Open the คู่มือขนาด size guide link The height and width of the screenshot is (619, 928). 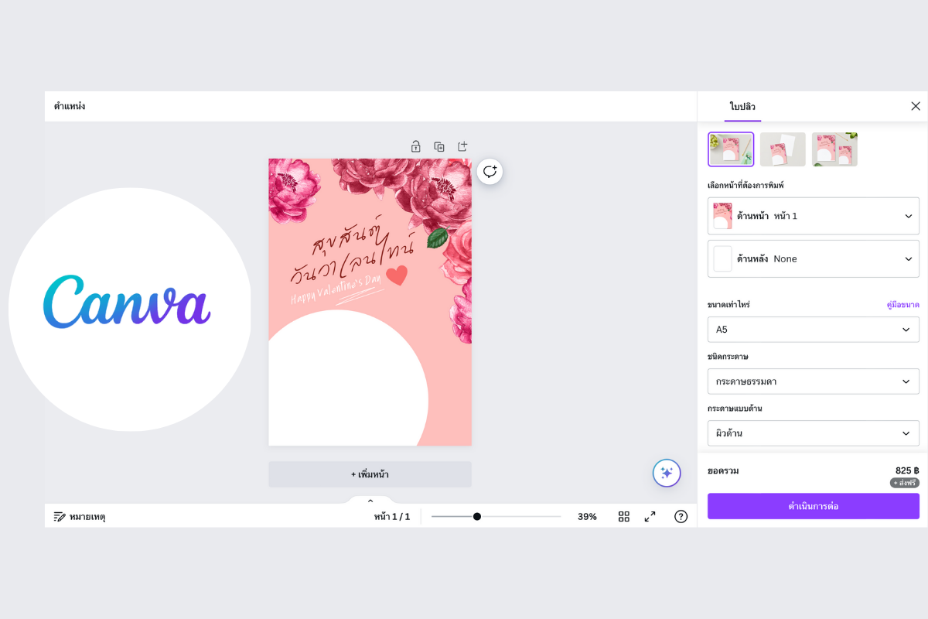[x=902, y=305]
